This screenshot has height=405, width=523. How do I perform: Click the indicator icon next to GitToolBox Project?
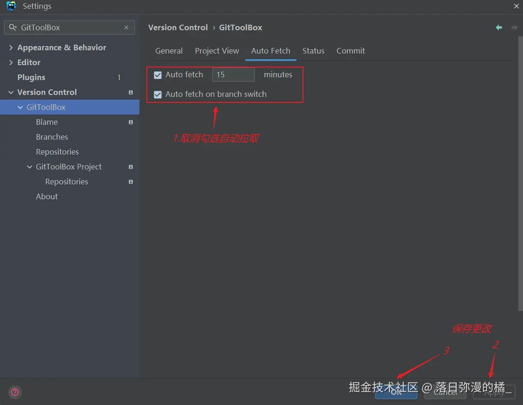(130, 167)
